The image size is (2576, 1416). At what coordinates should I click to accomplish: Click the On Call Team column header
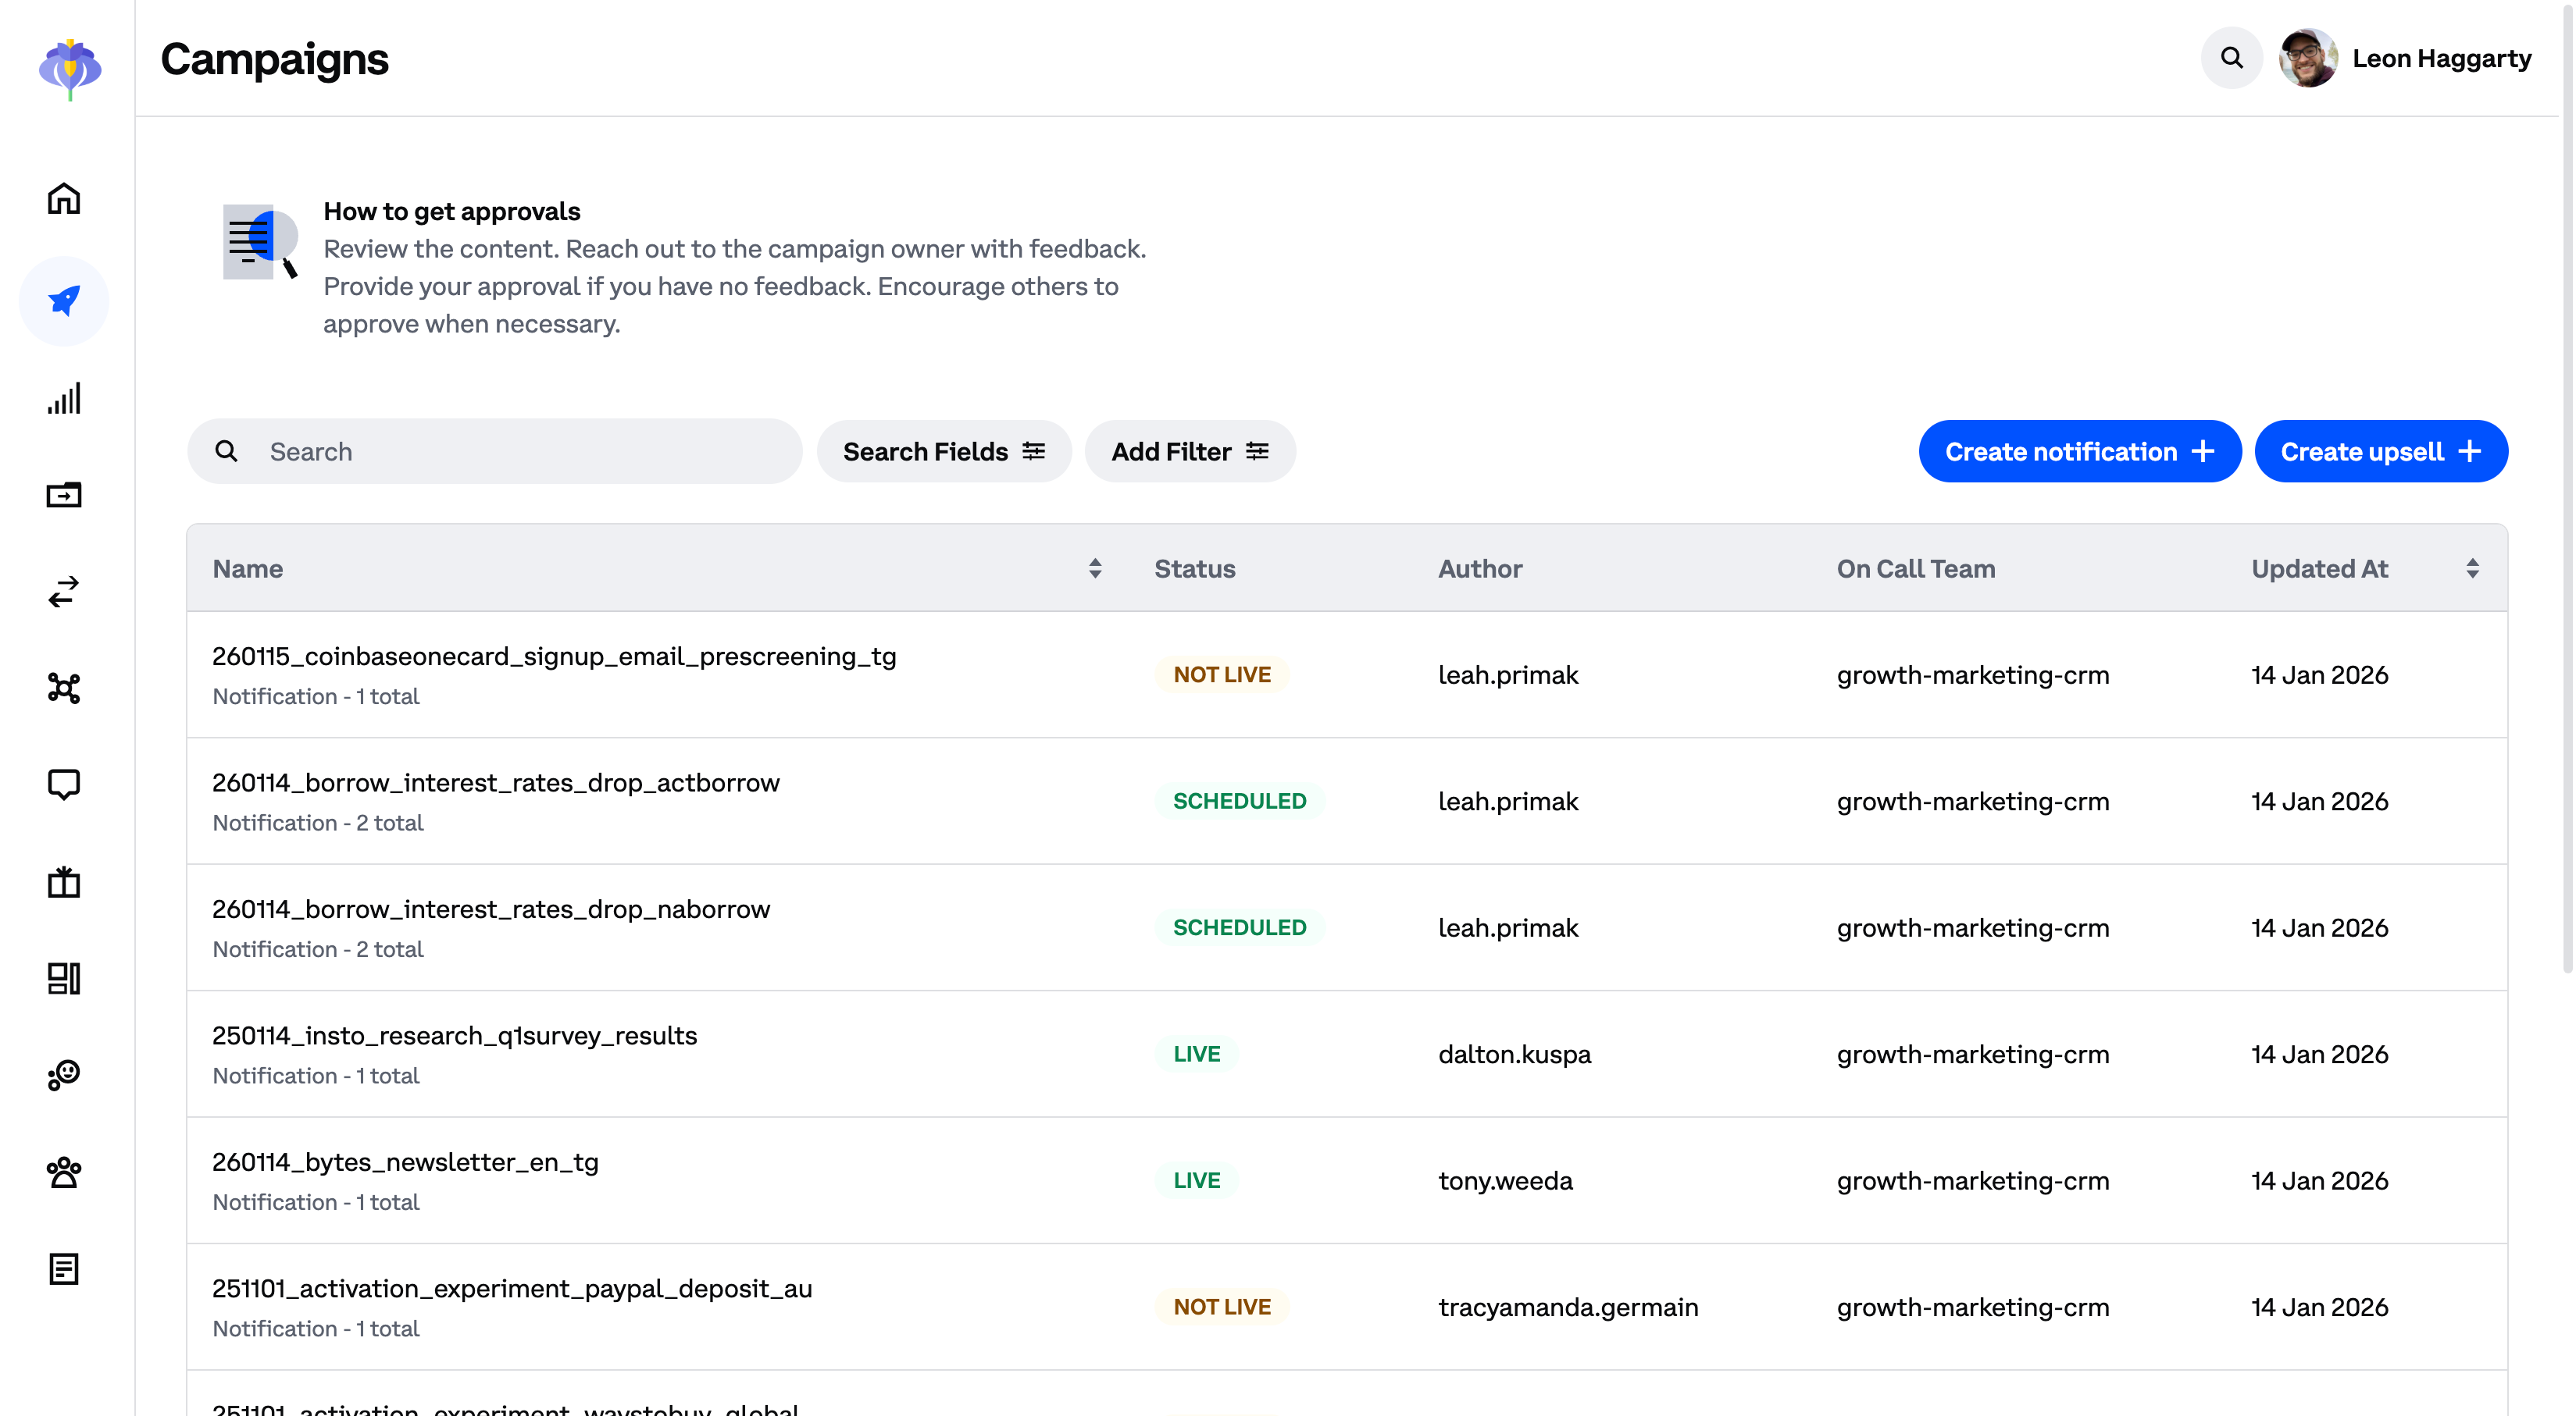pos(1916,568)
